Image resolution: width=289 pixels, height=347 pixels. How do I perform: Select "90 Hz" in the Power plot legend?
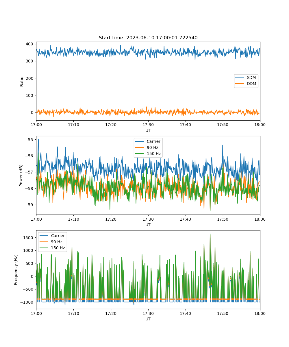pyautogui.click(x=153, y=147)
